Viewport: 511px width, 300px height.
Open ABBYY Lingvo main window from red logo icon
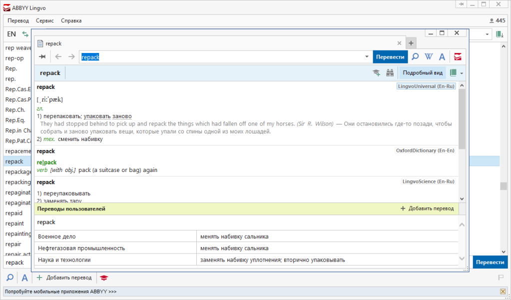(458, 56)
